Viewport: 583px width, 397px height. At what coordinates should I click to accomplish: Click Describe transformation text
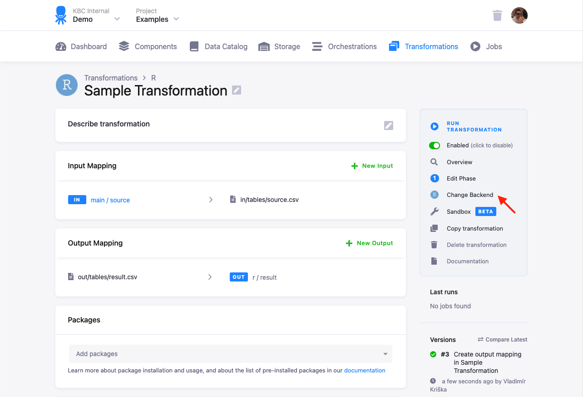[x=109, y=124]
